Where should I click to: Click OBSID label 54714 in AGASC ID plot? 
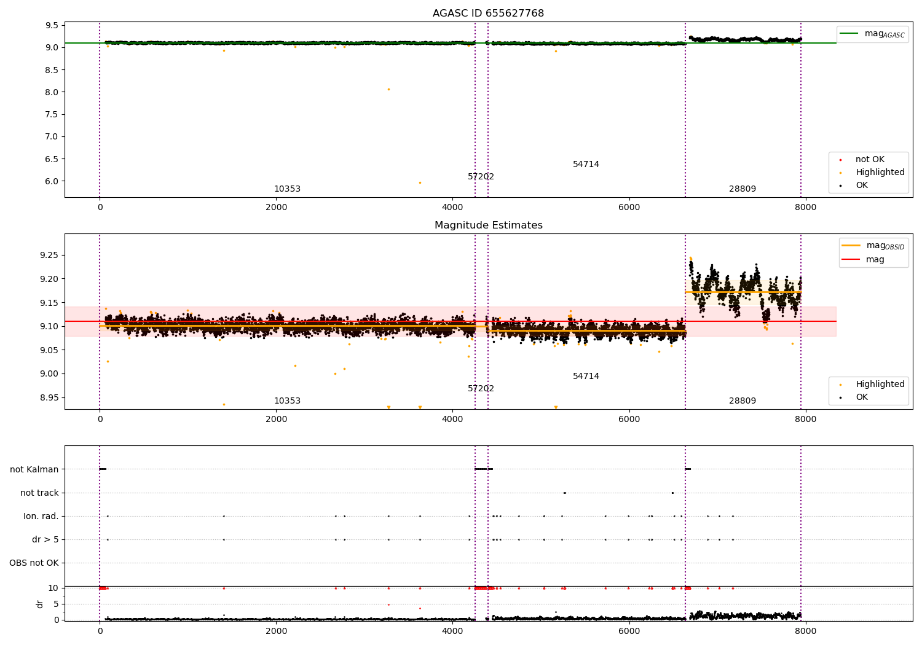[586, 164]
